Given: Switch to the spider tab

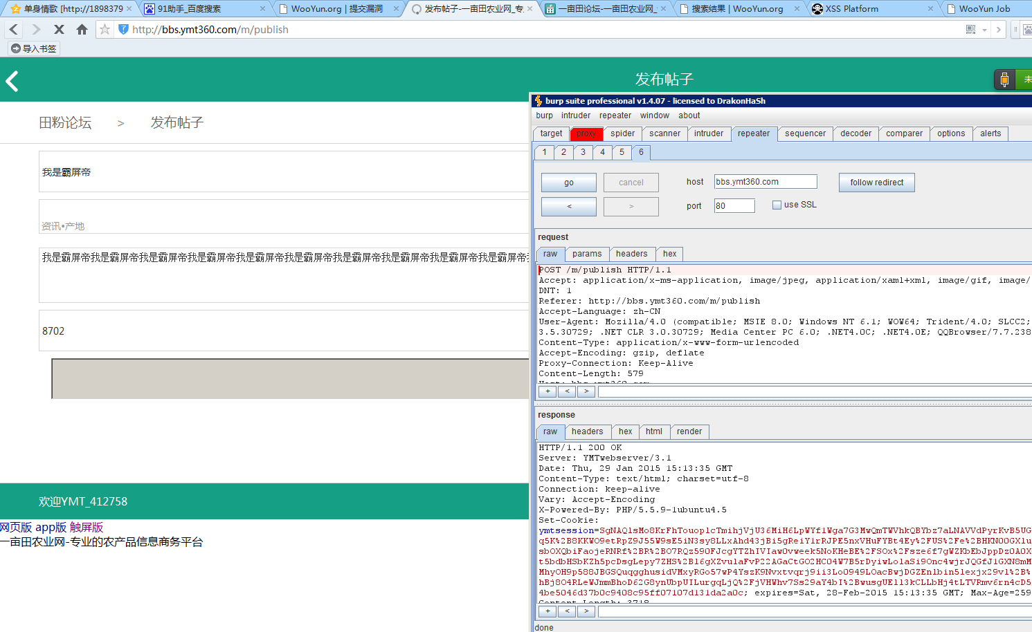Looking at the screenshot, I should [x=623, y=133].
